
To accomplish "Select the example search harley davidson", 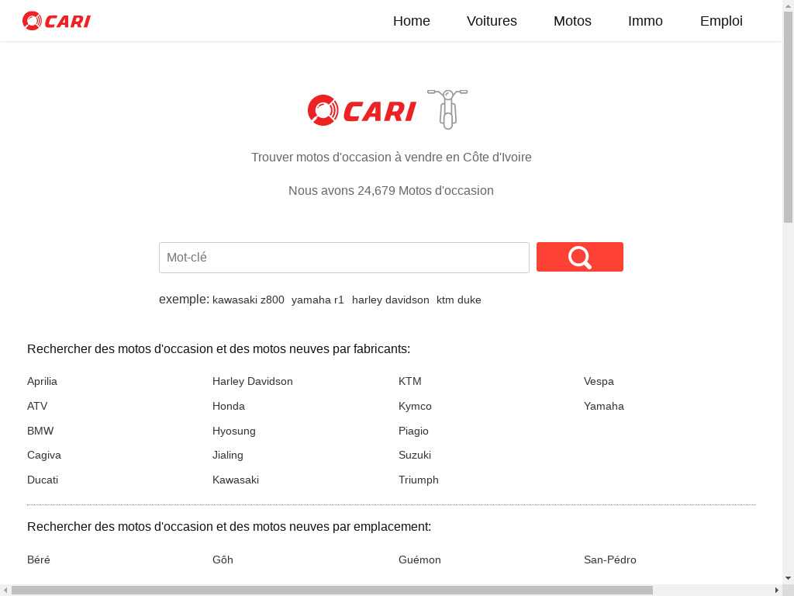I will 391,300.
